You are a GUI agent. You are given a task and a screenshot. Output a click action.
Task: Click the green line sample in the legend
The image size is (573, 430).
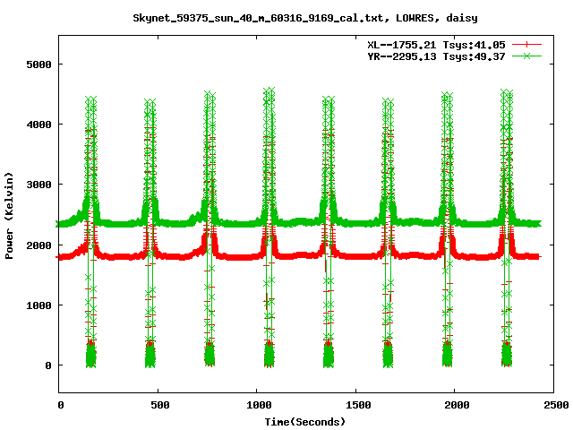coord(527,56)
